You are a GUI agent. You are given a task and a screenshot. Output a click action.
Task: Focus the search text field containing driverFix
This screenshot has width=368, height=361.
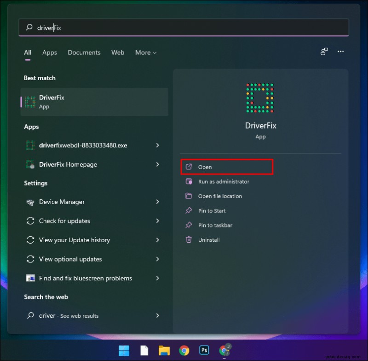[184, 28]
